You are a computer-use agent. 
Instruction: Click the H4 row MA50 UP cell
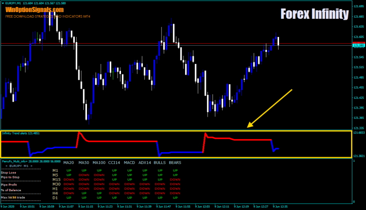(x=84, y=193)
